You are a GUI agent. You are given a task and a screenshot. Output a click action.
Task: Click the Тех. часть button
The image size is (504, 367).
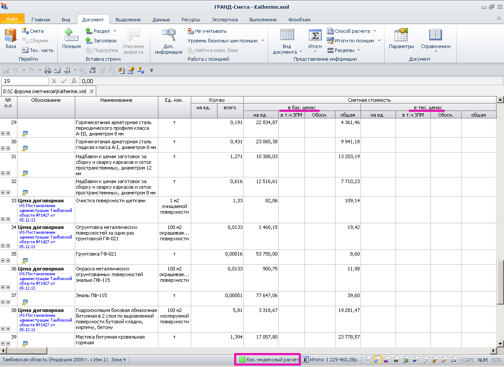point(38,50)
